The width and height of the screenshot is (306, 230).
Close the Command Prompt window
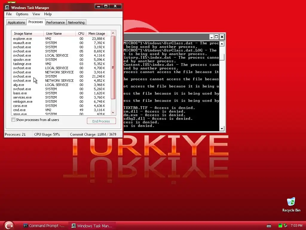[x=222, y=37]
